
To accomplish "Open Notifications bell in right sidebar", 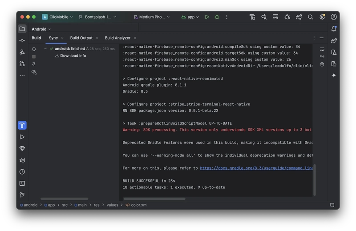I will pyautogui.click(x=333, y=28).
